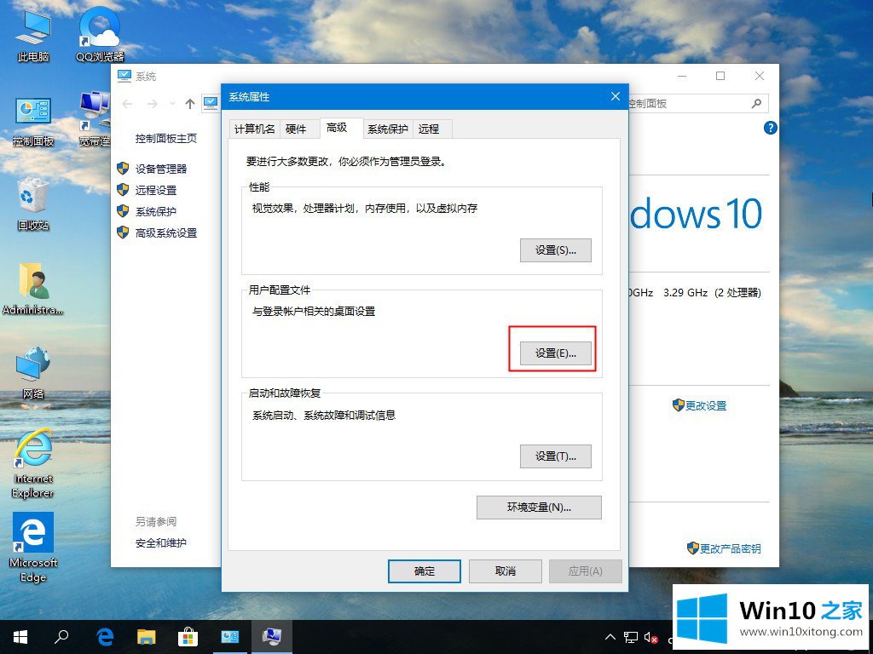Switch to the 计算机名 tab
Image resolution: width=873 pixels, height=654 pixels.
tap(255, 129)
